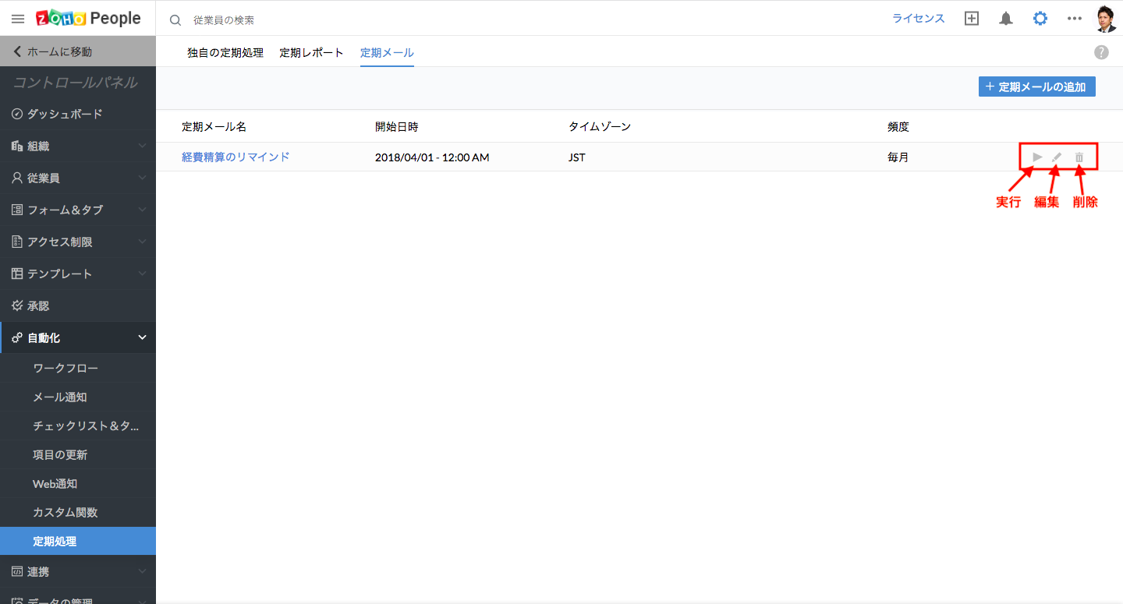The width and height of the screenshot is (1123, 604).
Task: Click the help question mark icon
Action: click(1101, 52)
